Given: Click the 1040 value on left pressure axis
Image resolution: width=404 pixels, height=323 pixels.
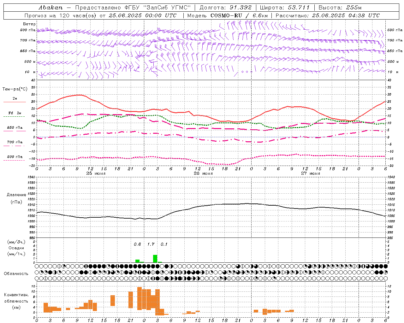Looking at the screenshot, I should tap(31, 177).
